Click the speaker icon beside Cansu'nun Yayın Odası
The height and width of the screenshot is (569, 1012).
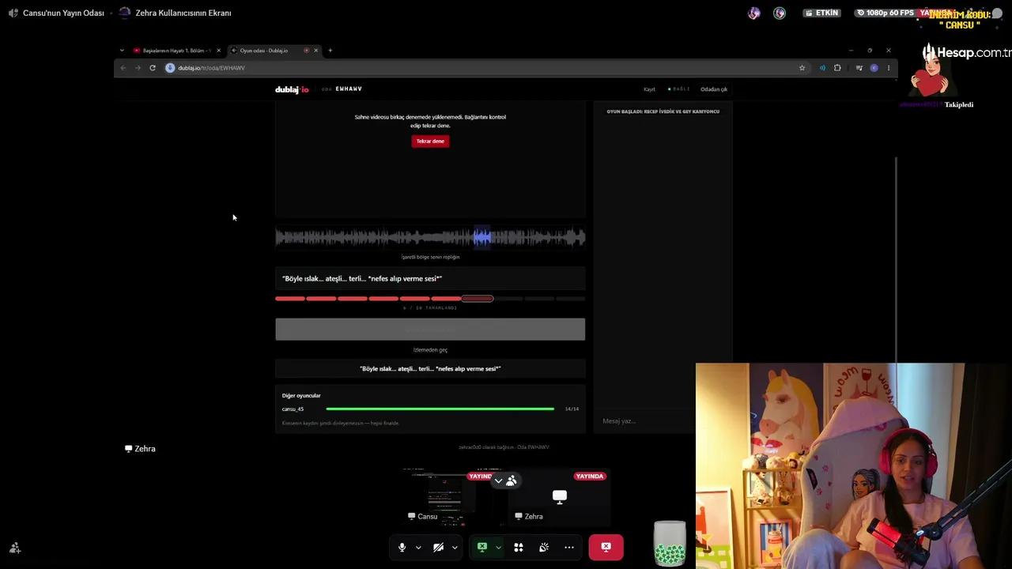coord(13,13)
